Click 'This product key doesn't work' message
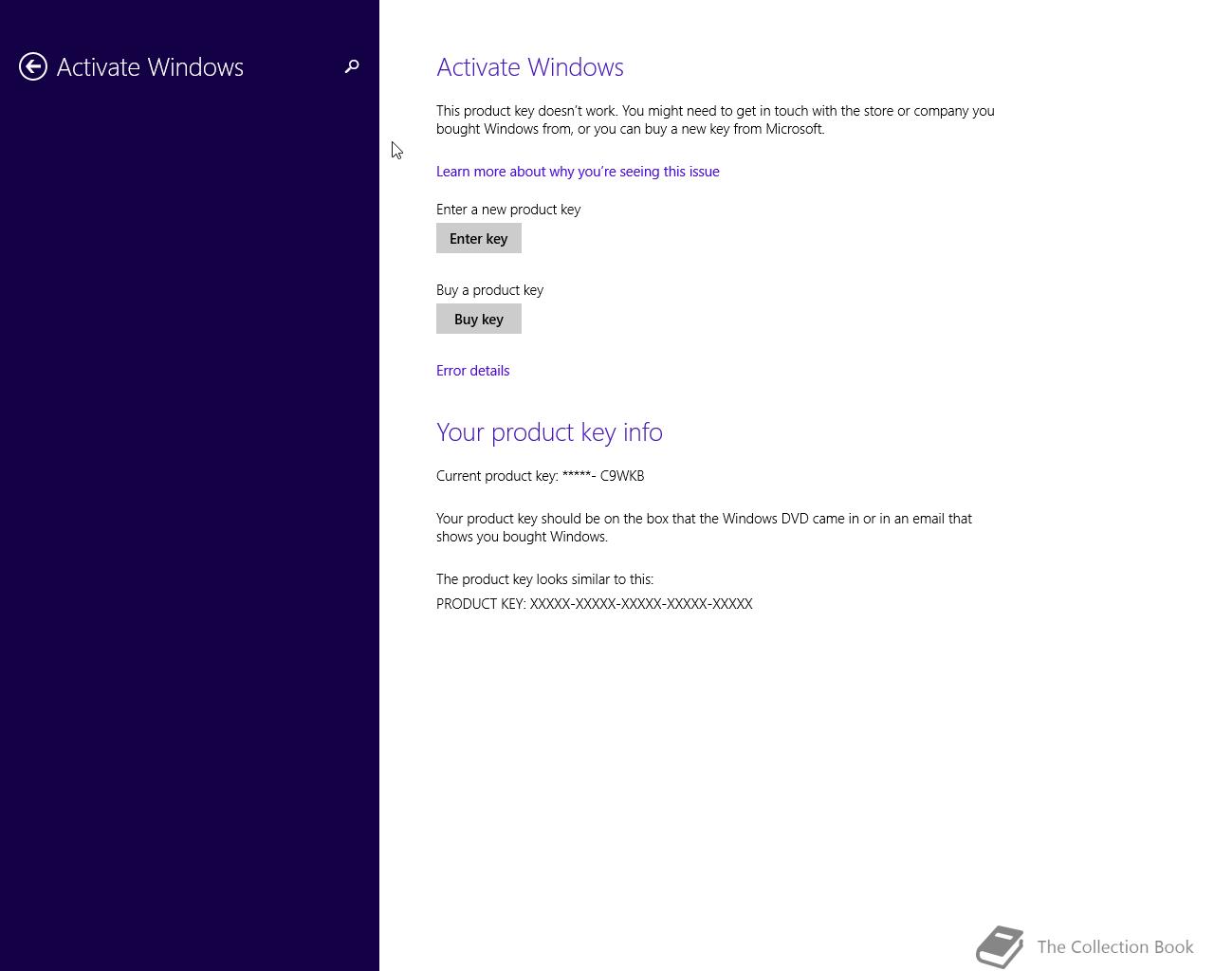1214x971 pixels. [x=715, y=119]
